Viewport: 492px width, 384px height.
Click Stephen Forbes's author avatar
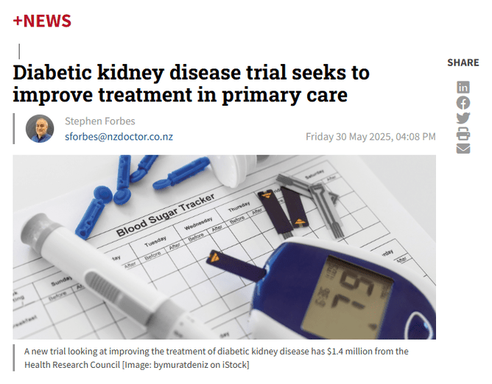[x=40, y=129]
